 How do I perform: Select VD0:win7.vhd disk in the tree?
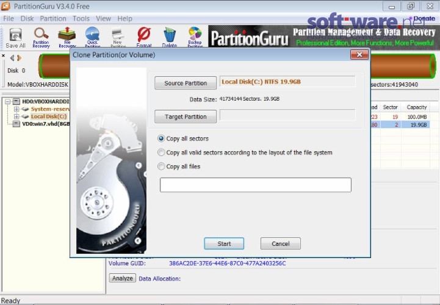coord(46,124)
